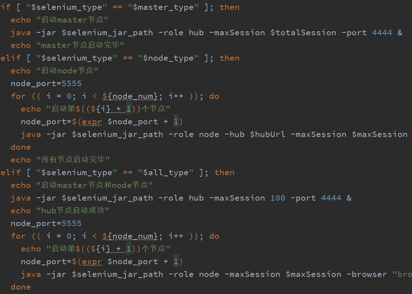Click the underlined expr command
412x294 pixels.
[x=92, y=121]
